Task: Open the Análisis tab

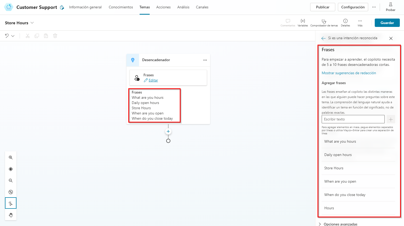Action: pyautogui.click(x=183, y=7)
